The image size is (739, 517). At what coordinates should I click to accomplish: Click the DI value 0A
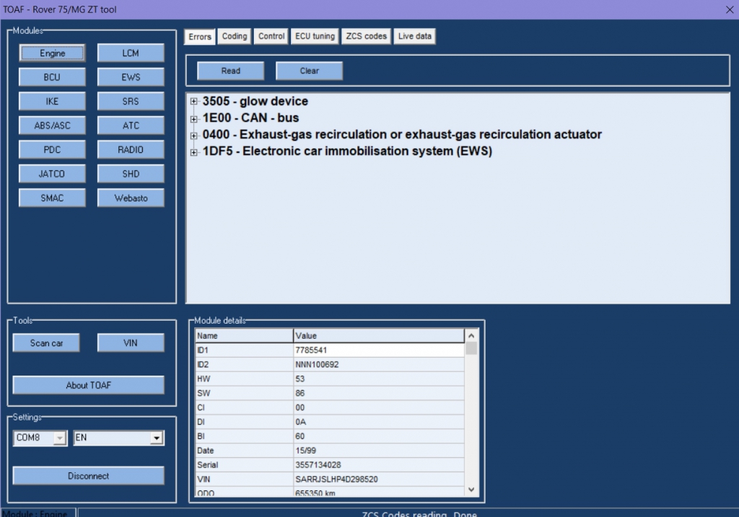[378, 422]
